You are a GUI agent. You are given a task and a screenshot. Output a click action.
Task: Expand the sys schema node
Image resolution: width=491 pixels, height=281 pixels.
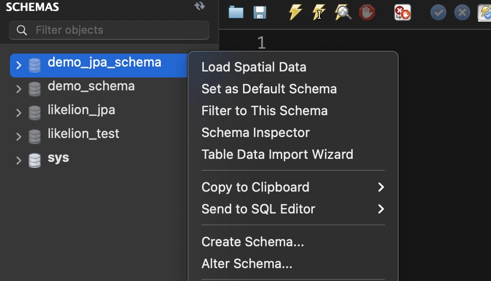tap(19, 160)
